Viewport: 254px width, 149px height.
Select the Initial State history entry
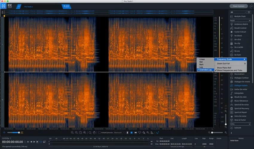[x=234, y=141]
